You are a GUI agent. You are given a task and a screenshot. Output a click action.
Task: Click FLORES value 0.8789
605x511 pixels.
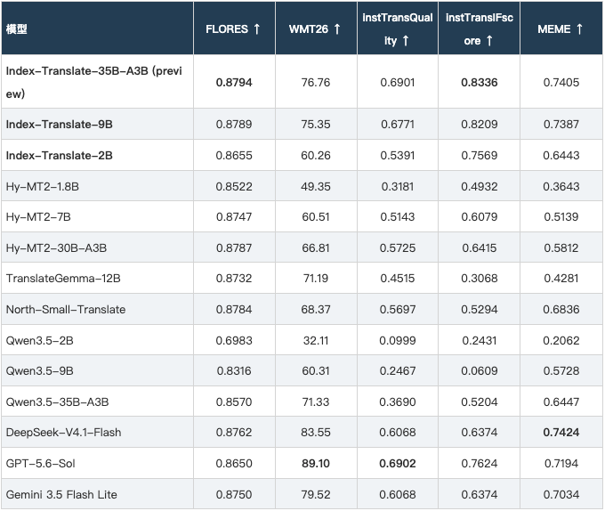point(234,125)
